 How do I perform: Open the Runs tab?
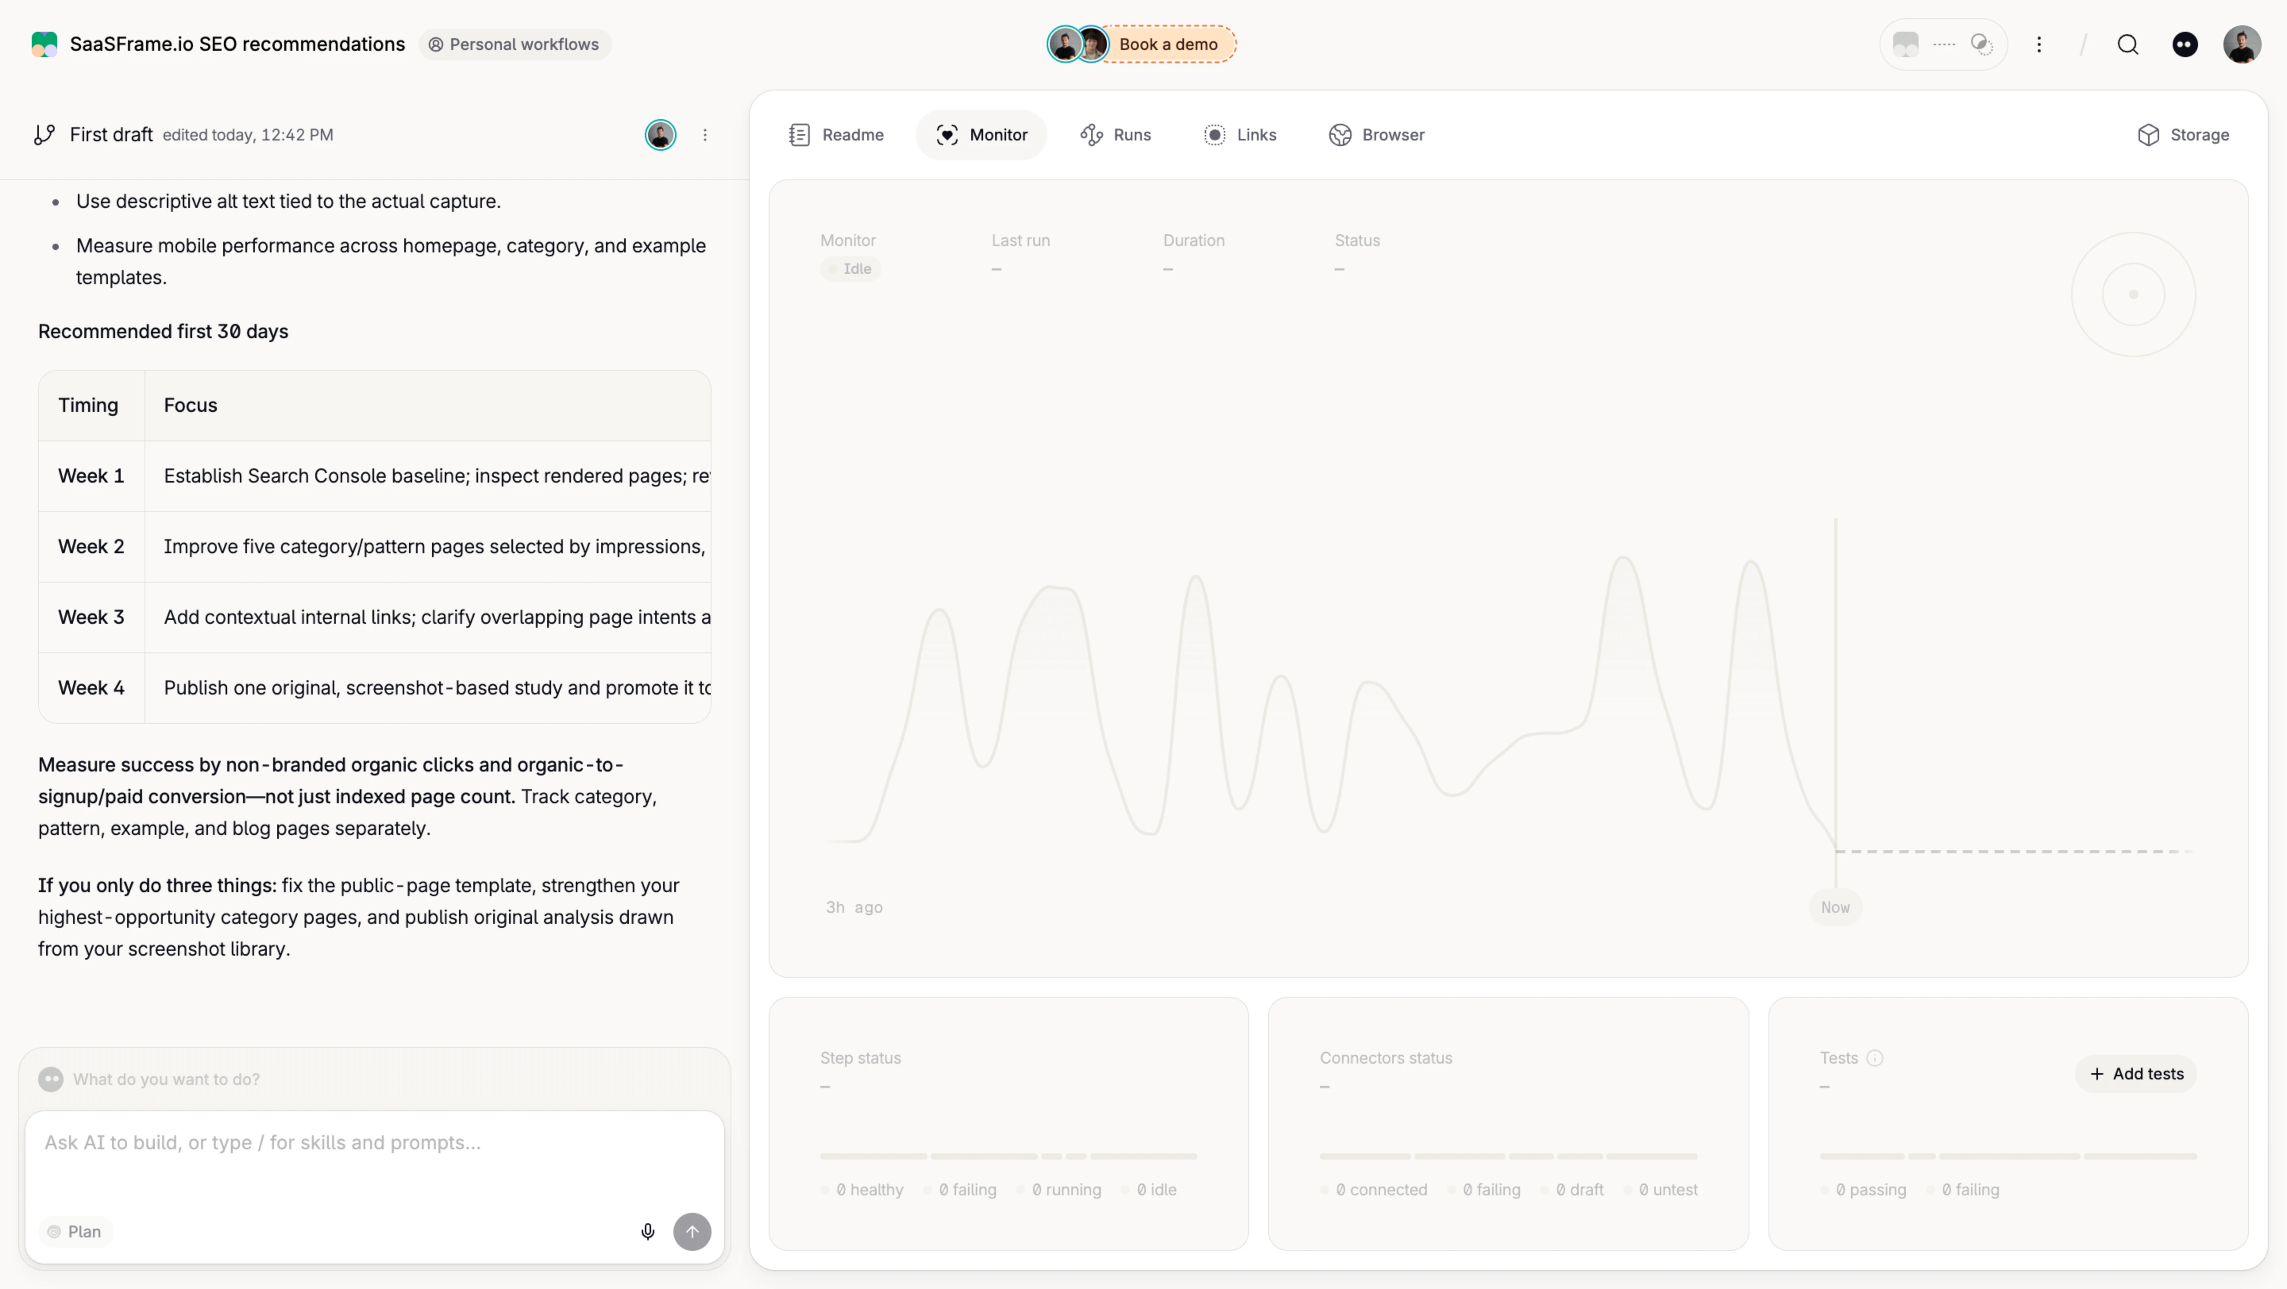[x=1116, y=135]
